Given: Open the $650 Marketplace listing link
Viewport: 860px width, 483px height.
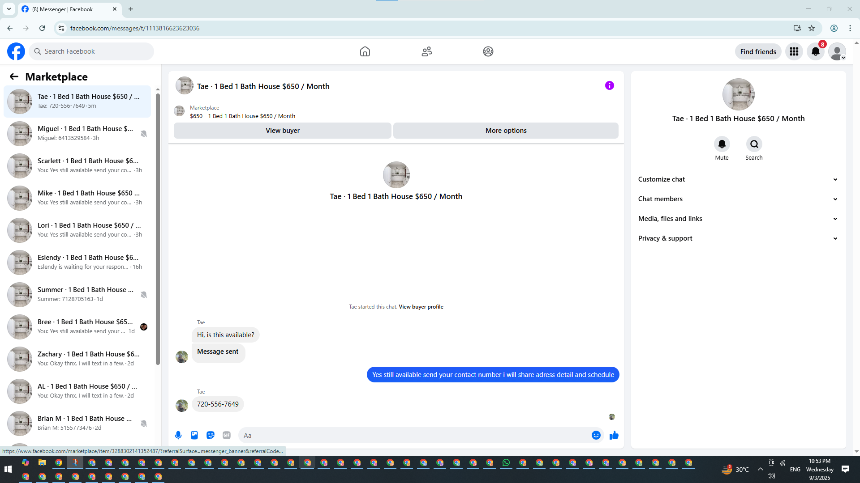Looking at the screenshot, I should 242,116.
